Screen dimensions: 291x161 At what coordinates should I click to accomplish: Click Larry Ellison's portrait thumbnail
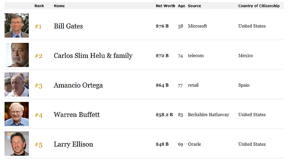coord(17,144)
